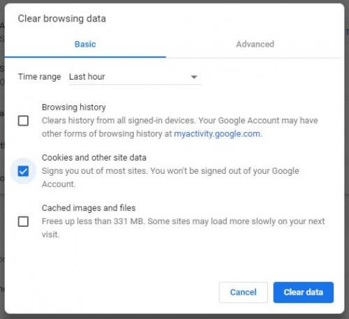Select the Basic tab

(x=85, y=44)
